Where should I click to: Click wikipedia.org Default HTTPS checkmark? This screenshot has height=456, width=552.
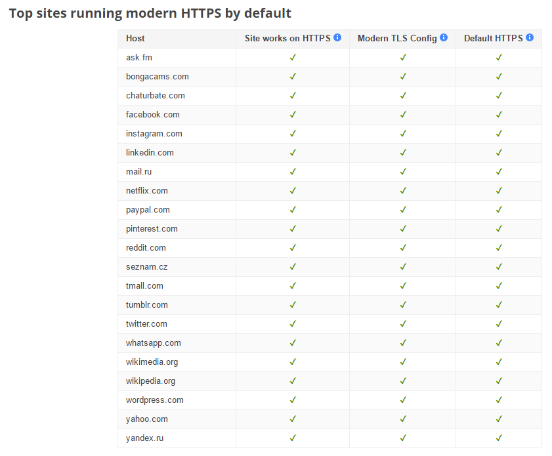click(x=499, y=381)
